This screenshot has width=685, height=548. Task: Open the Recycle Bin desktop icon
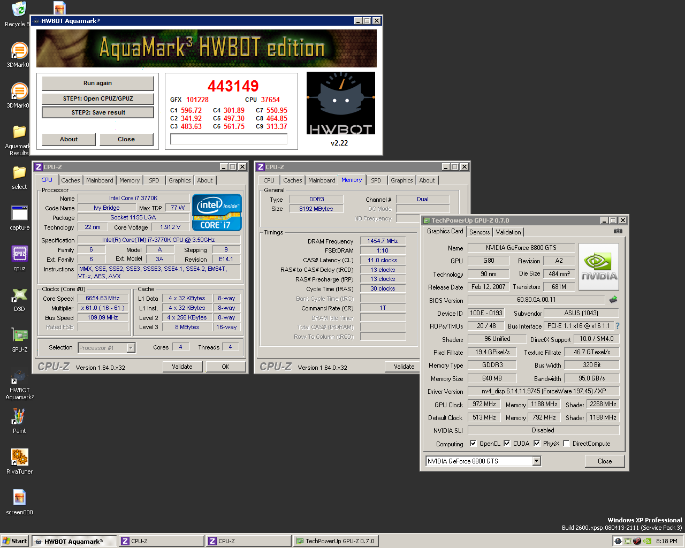tap(19, 10)
